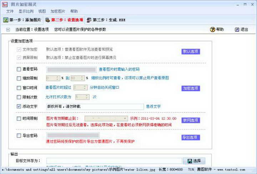
Task: Click the minimum zoom percent spinner
Action: pos(53,78)
